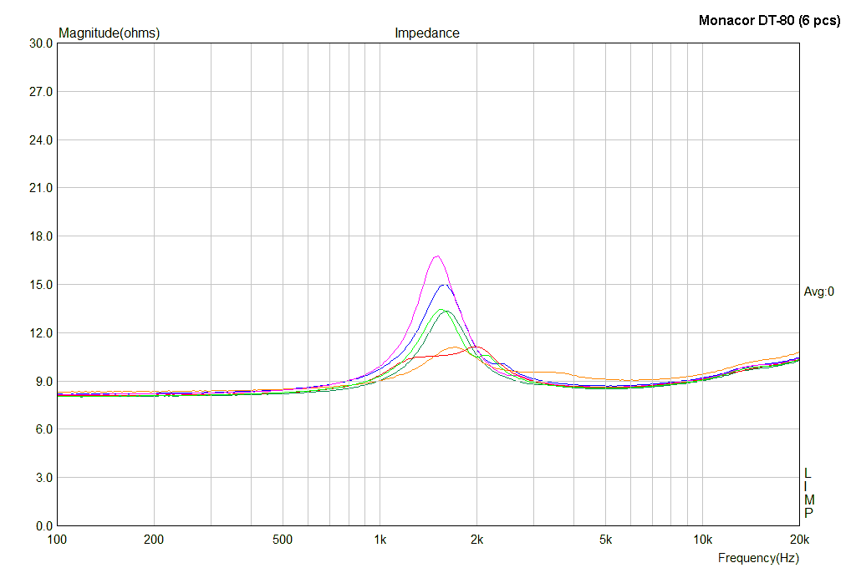Click the 'Impedance' chart heading
The width and height of the screenshot is (856, 568).
(427, 33)
